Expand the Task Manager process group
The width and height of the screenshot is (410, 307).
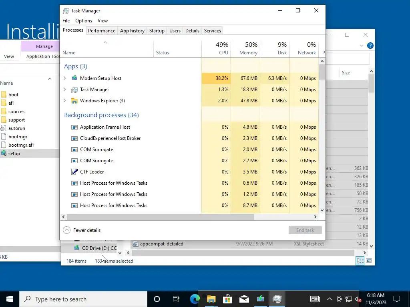pos(65,89)
